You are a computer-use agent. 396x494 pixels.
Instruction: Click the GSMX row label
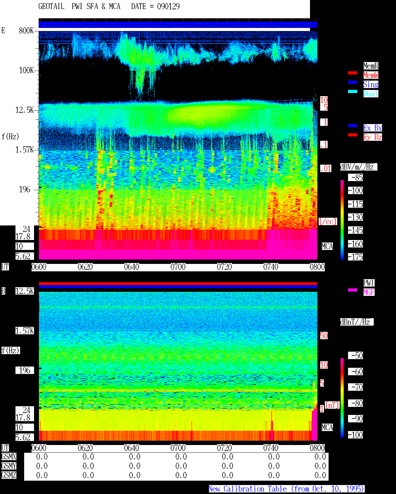coord(9,457)
